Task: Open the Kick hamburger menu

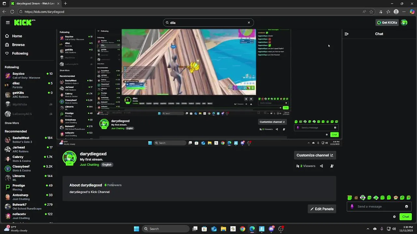Action: coord(8,22)
